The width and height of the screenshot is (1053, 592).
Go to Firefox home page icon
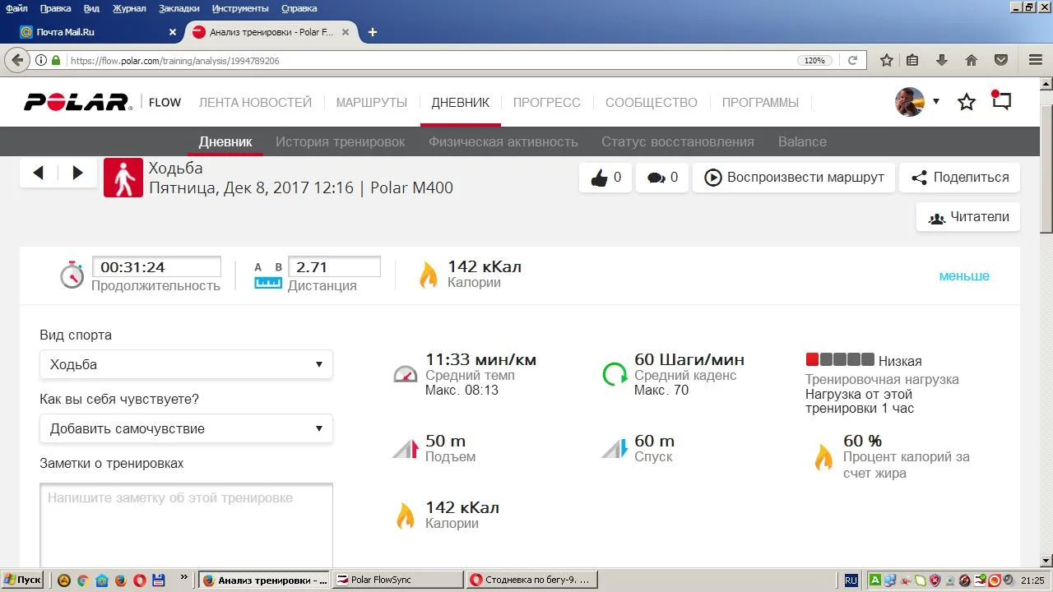click(x=971, y=60)
